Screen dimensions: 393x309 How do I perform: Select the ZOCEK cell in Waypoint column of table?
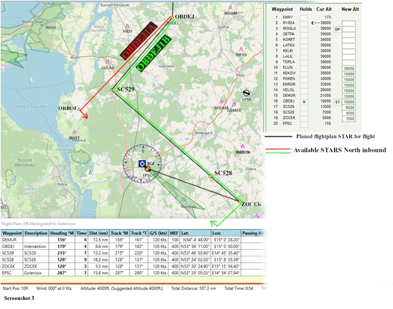[12, 266]
